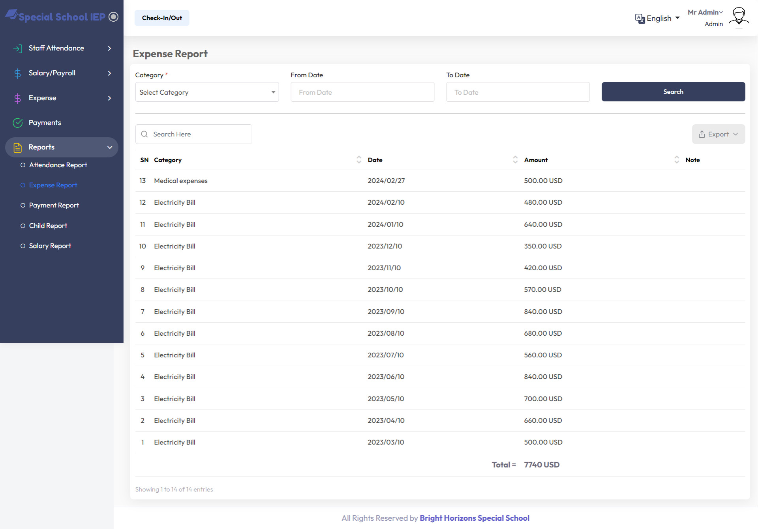
Task: Click the admin user avatar icon
Action: [x=739, y=18]
